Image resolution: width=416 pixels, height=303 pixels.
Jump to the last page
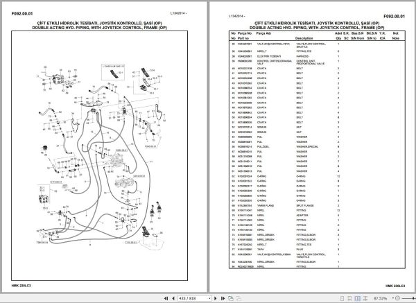223,298
